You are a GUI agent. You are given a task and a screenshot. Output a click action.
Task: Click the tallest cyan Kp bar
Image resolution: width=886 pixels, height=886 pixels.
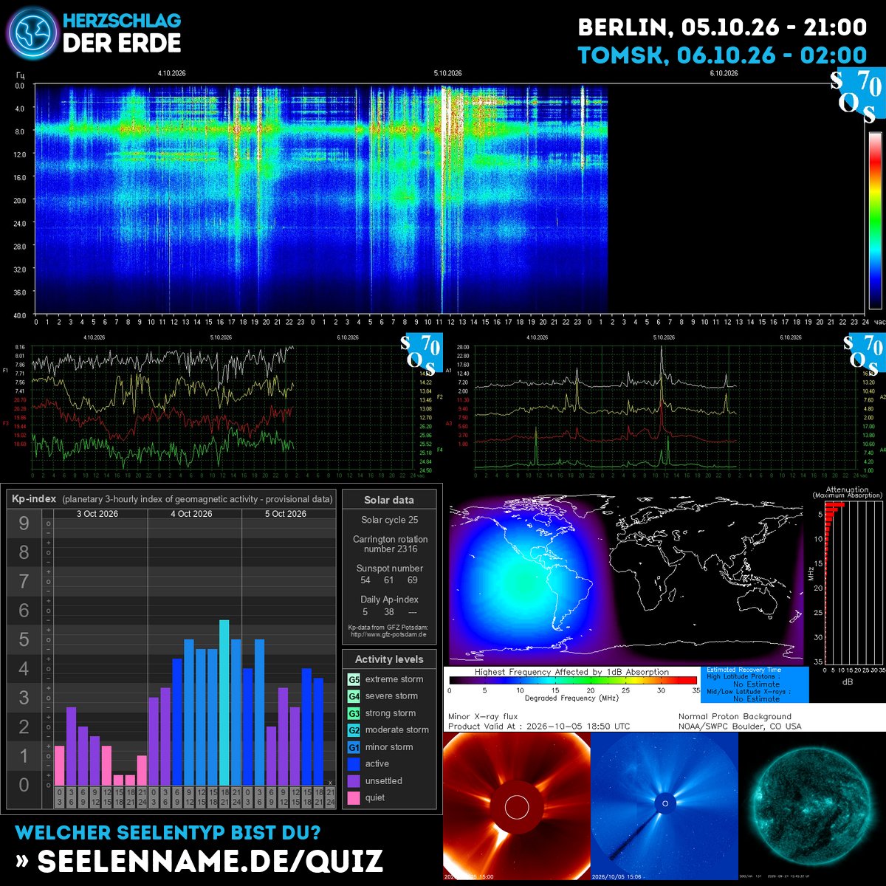click(x=224, y=702)
